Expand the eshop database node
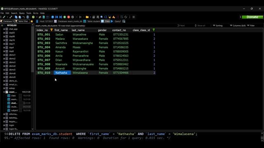 [x=4, y=88]
